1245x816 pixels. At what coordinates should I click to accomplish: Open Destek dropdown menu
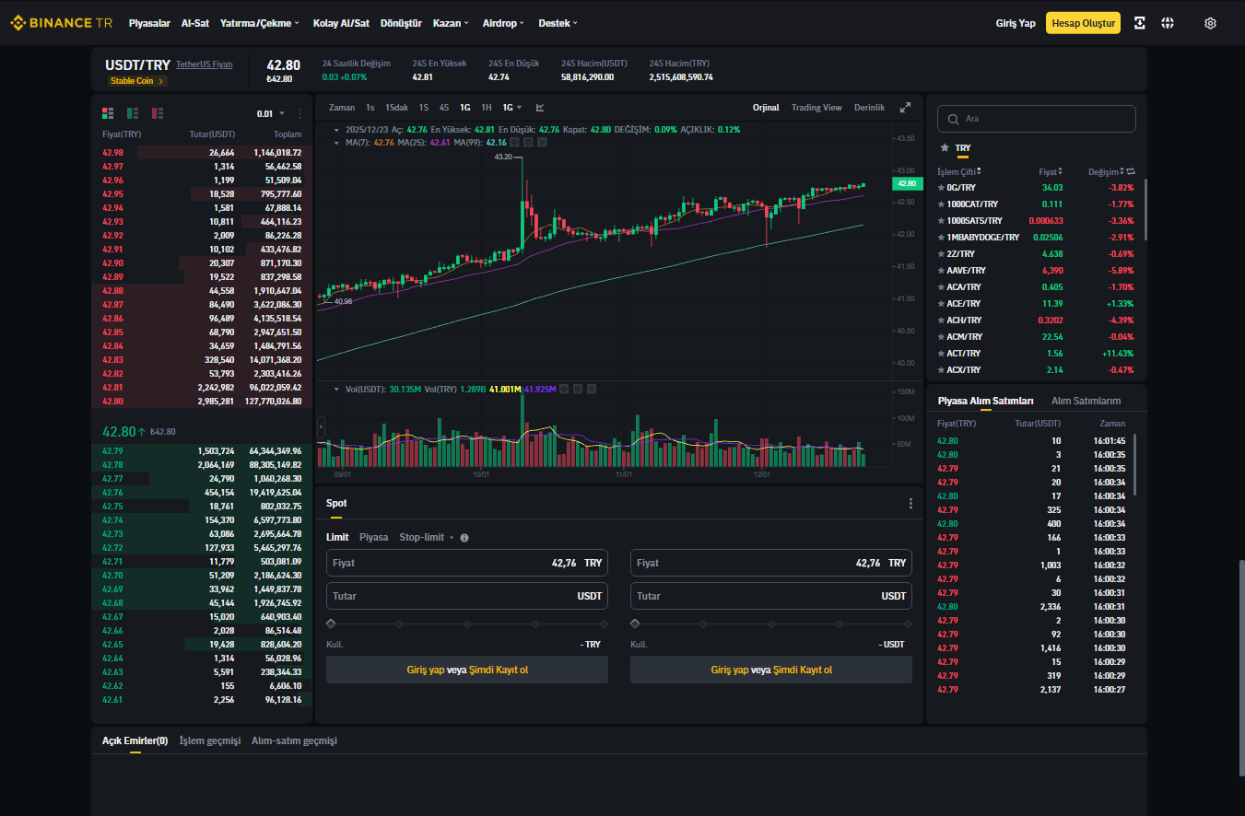click(x=558, y=23)
